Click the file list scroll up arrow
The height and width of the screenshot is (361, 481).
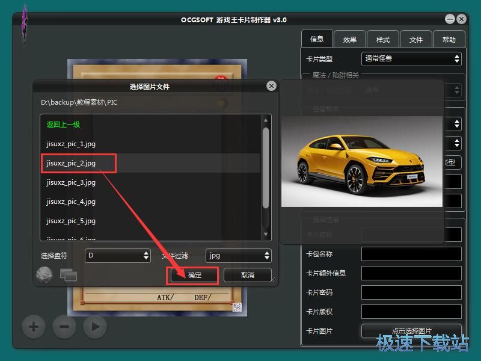coord(266,121)
